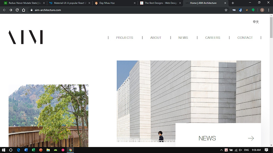Show hidden system tray icons

pyautogui.click(x=221, y=150)
